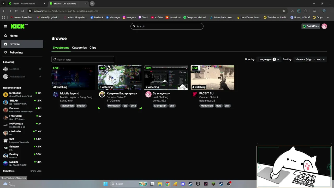Click Lorita_1832 channel avatar
This screenshot has height=188, width=334.
click(148, 95)
